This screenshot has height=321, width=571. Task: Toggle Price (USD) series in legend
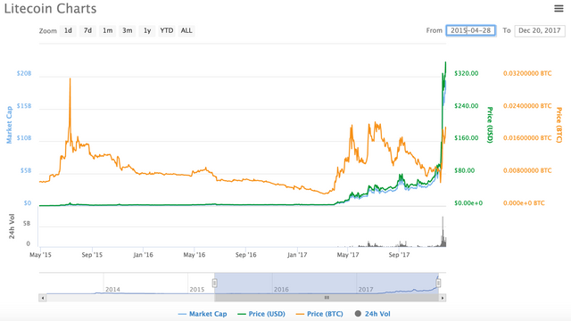(x=261, y=314)
